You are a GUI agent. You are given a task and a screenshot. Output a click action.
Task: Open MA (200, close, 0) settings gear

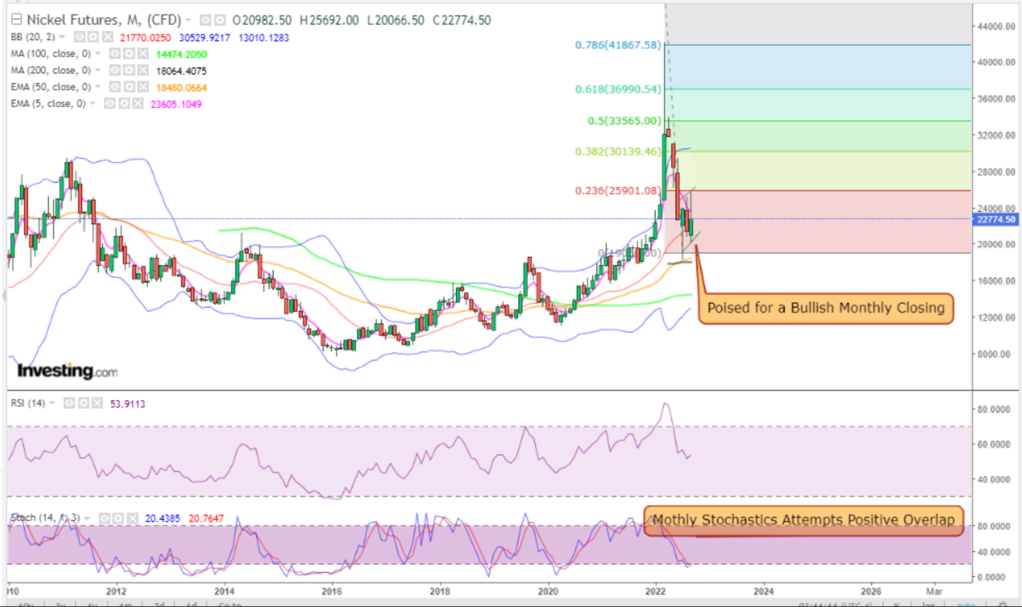point(129,70)
